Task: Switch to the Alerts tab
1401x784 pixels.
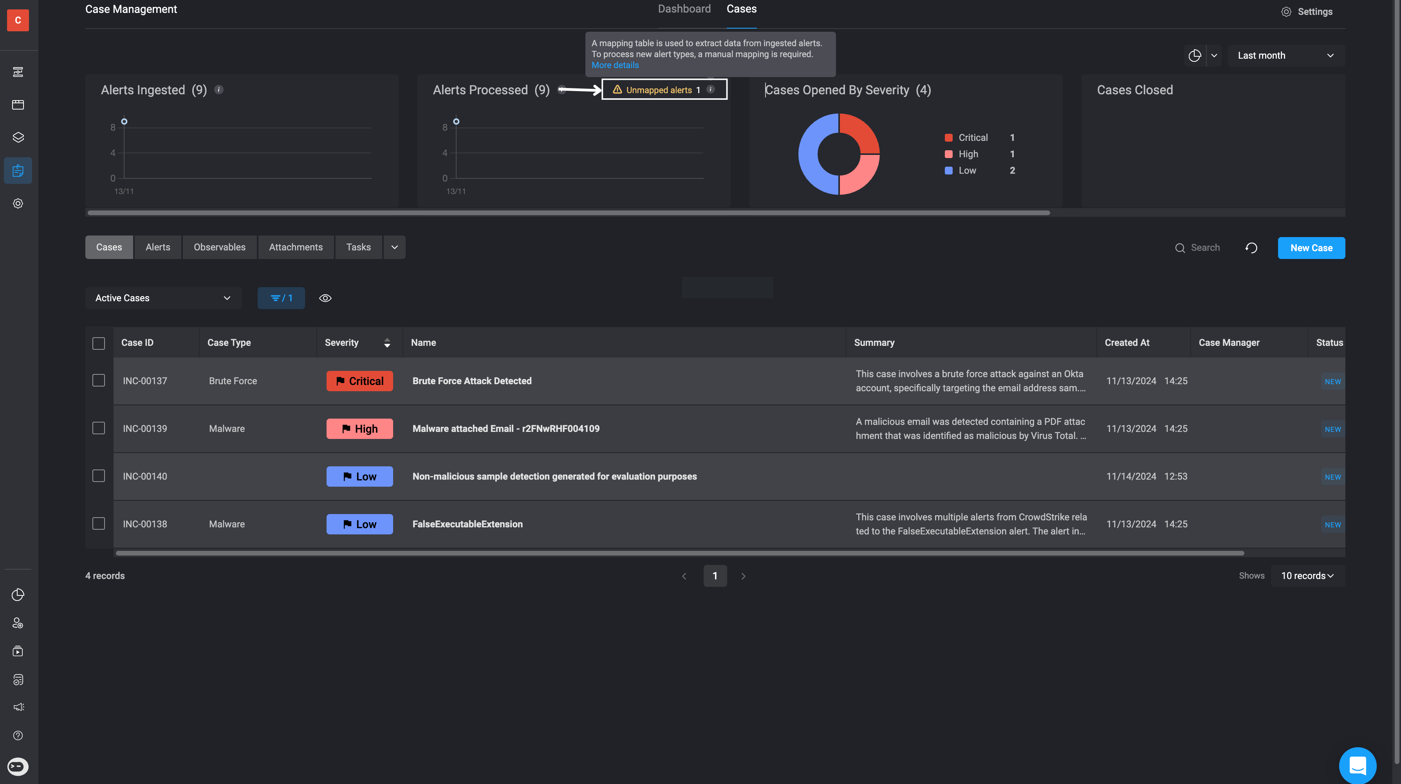Action: (x=158, y=247)
